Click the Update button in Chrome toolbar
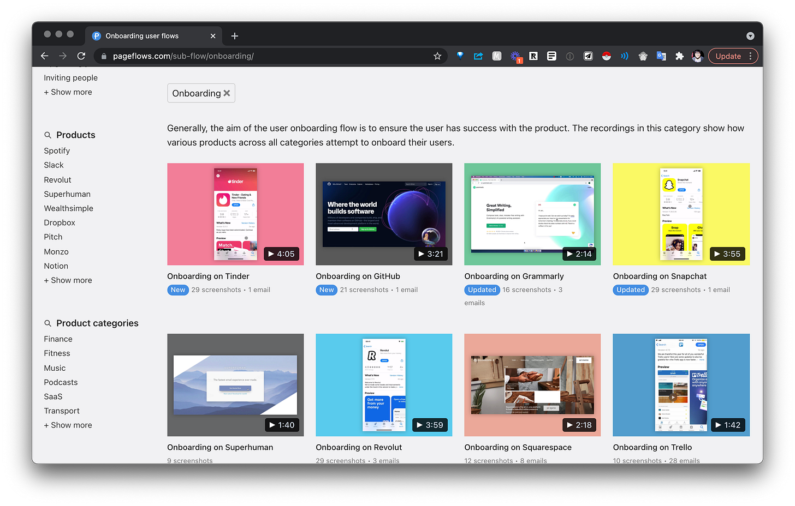 728,56
